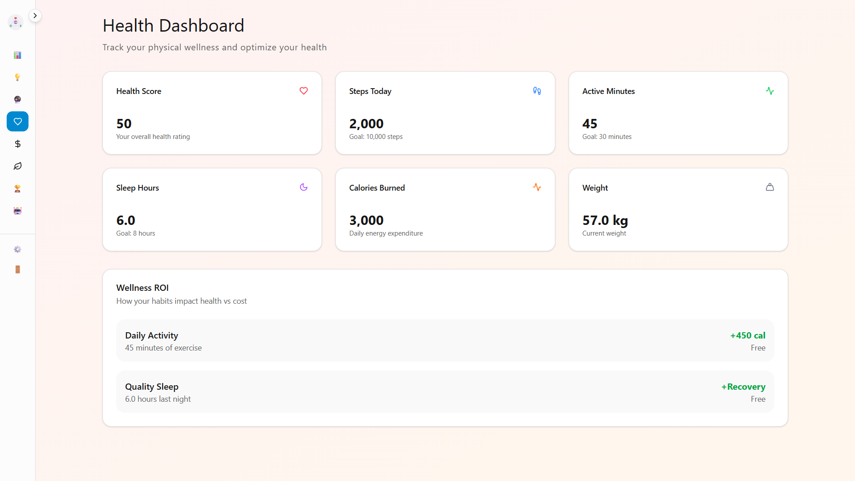Open the bar chart dashboard icon
Viewport: 855px width, 481px height.
click(x=17, y=55)
